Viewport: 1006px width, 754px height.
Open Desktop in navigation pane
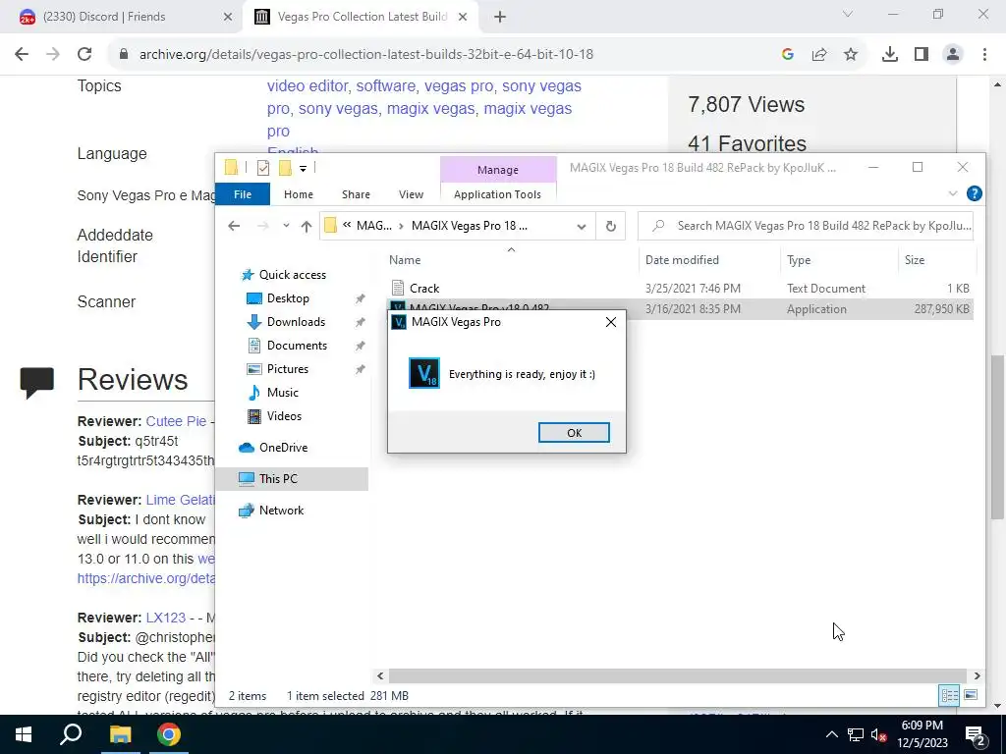click(x=288, y=298)
